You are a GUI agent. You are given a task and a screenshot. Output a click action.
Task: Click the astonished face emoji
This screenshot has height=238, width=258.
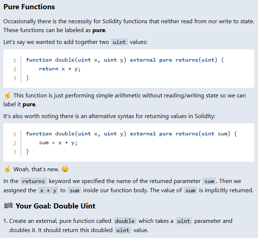pos(65,169)
